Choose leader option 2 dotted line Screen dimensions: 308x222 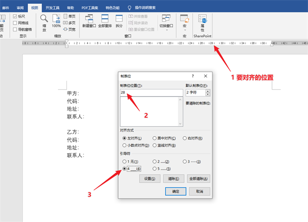pos(155,162)
